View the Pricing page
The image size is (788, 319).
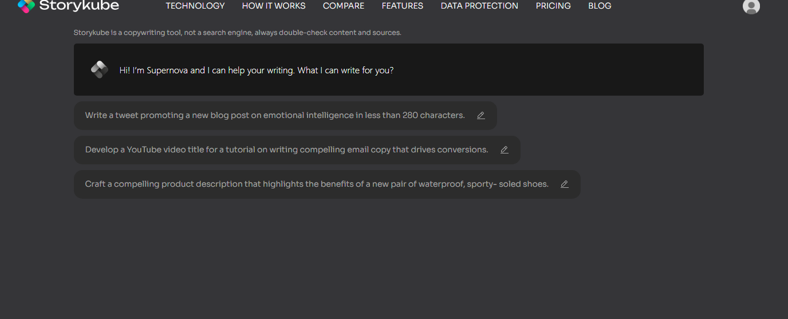pyautogui.click(x=553, y=6)
